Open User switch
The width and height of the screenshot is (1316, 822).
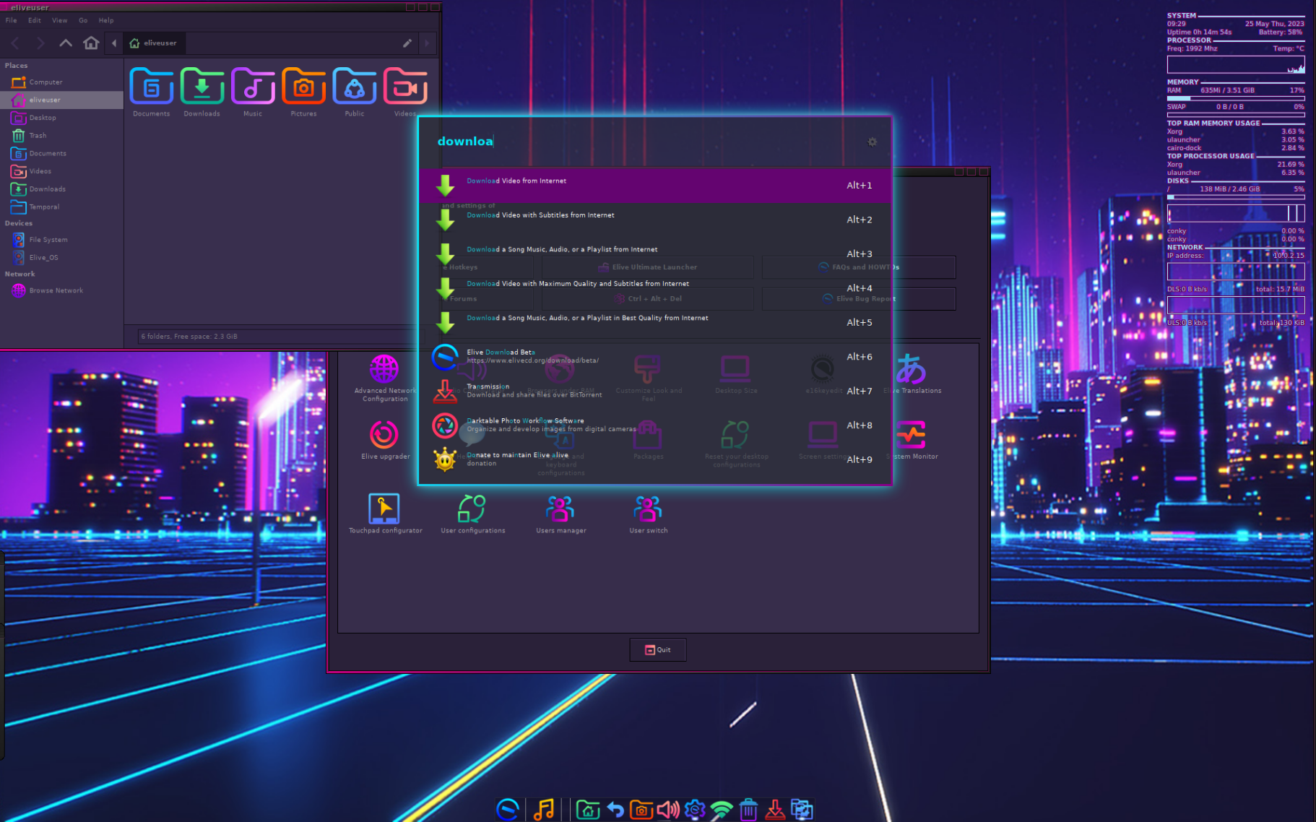click(648, 514)
